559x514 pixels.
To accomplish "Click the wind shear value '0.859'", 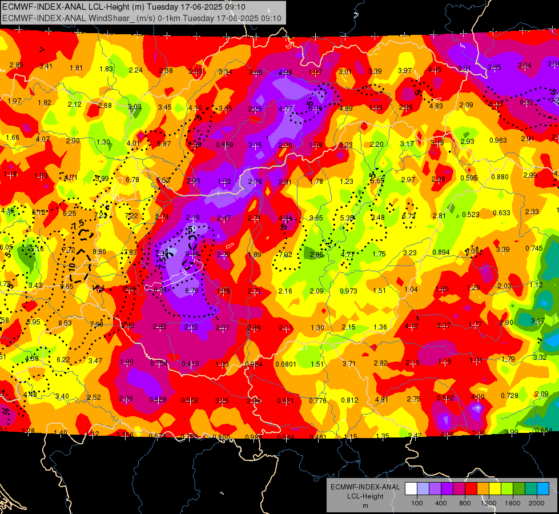I will tap(224, 145).
